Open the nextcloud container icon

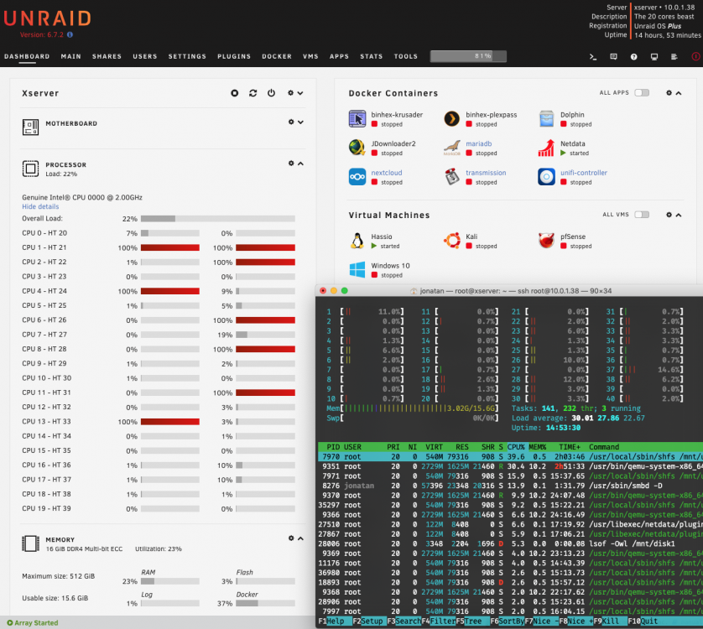tap(357, 177)
